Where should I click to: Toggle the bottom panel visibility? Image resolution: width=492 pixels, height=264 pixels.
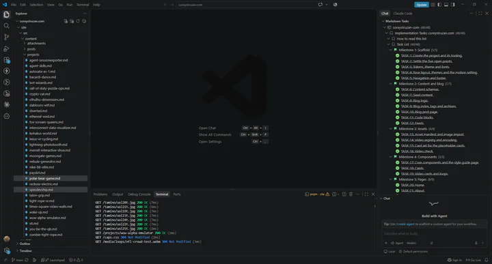[x=446, y=5]
